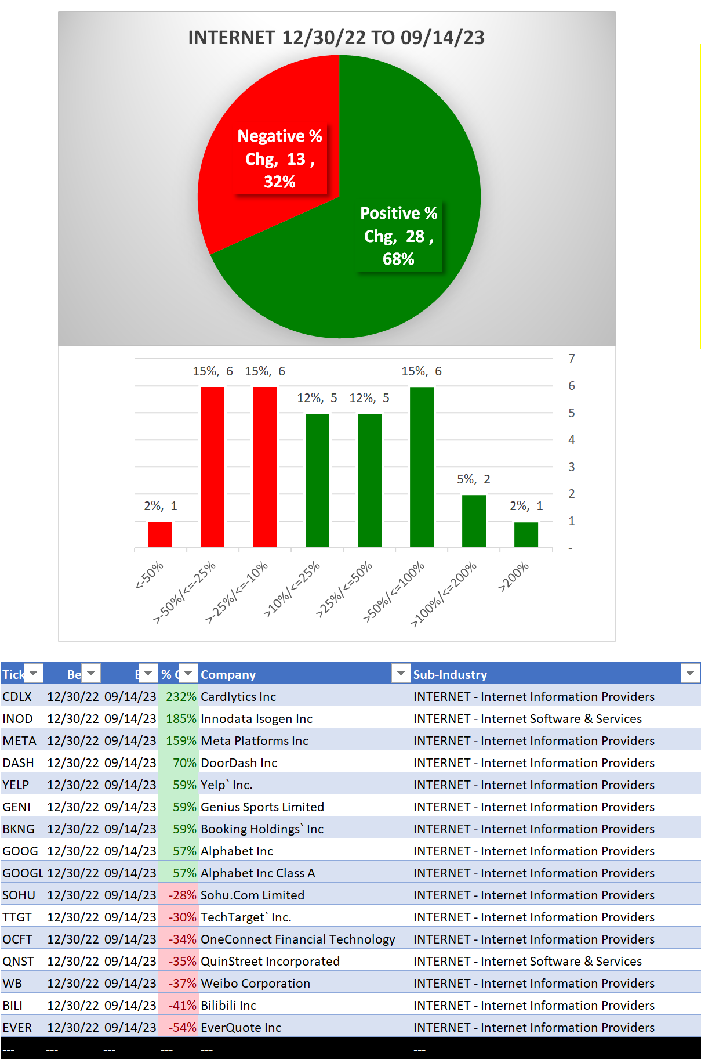Select the WB ticker cell
Image resolution: width=701 pixels, height=1059 pixels.
[x=23, y=983]
